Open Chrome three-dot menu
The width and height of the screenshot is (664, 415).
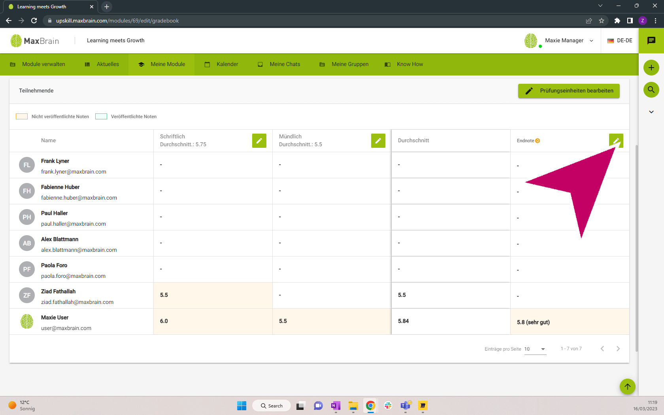[655, 21]
